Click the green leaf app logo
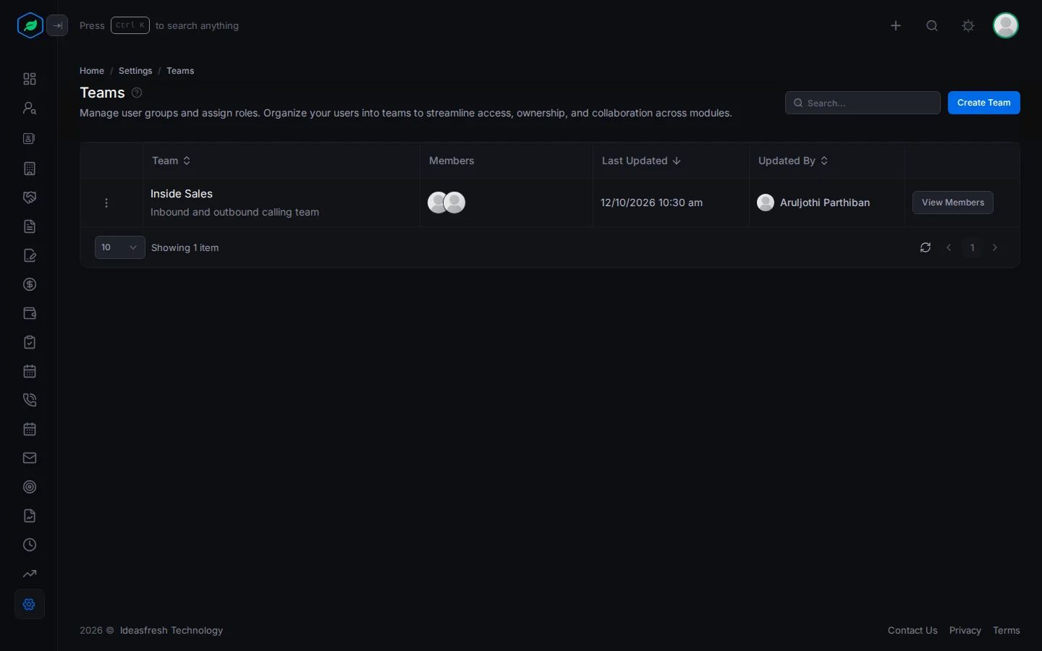This screenshot has height=651, width=1042. click(30, 25)
